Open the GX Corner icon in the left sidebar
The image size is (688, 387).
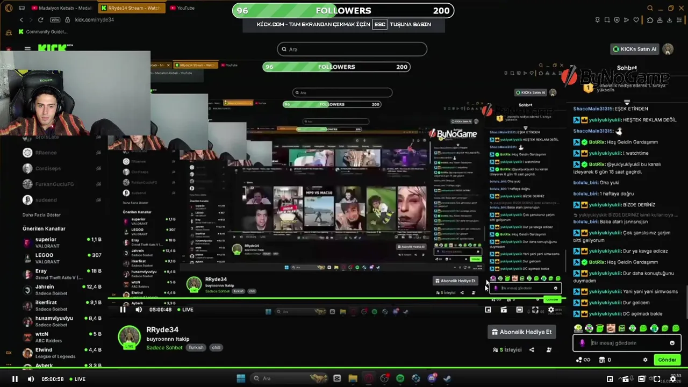click(x=9, y=353)
